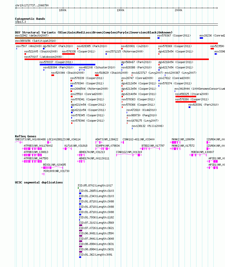Image resolution: width=225 pixels, height=267 pixels.
Task: Open nsv828391 (Park2010) label
Action: [x=204, y=105]
